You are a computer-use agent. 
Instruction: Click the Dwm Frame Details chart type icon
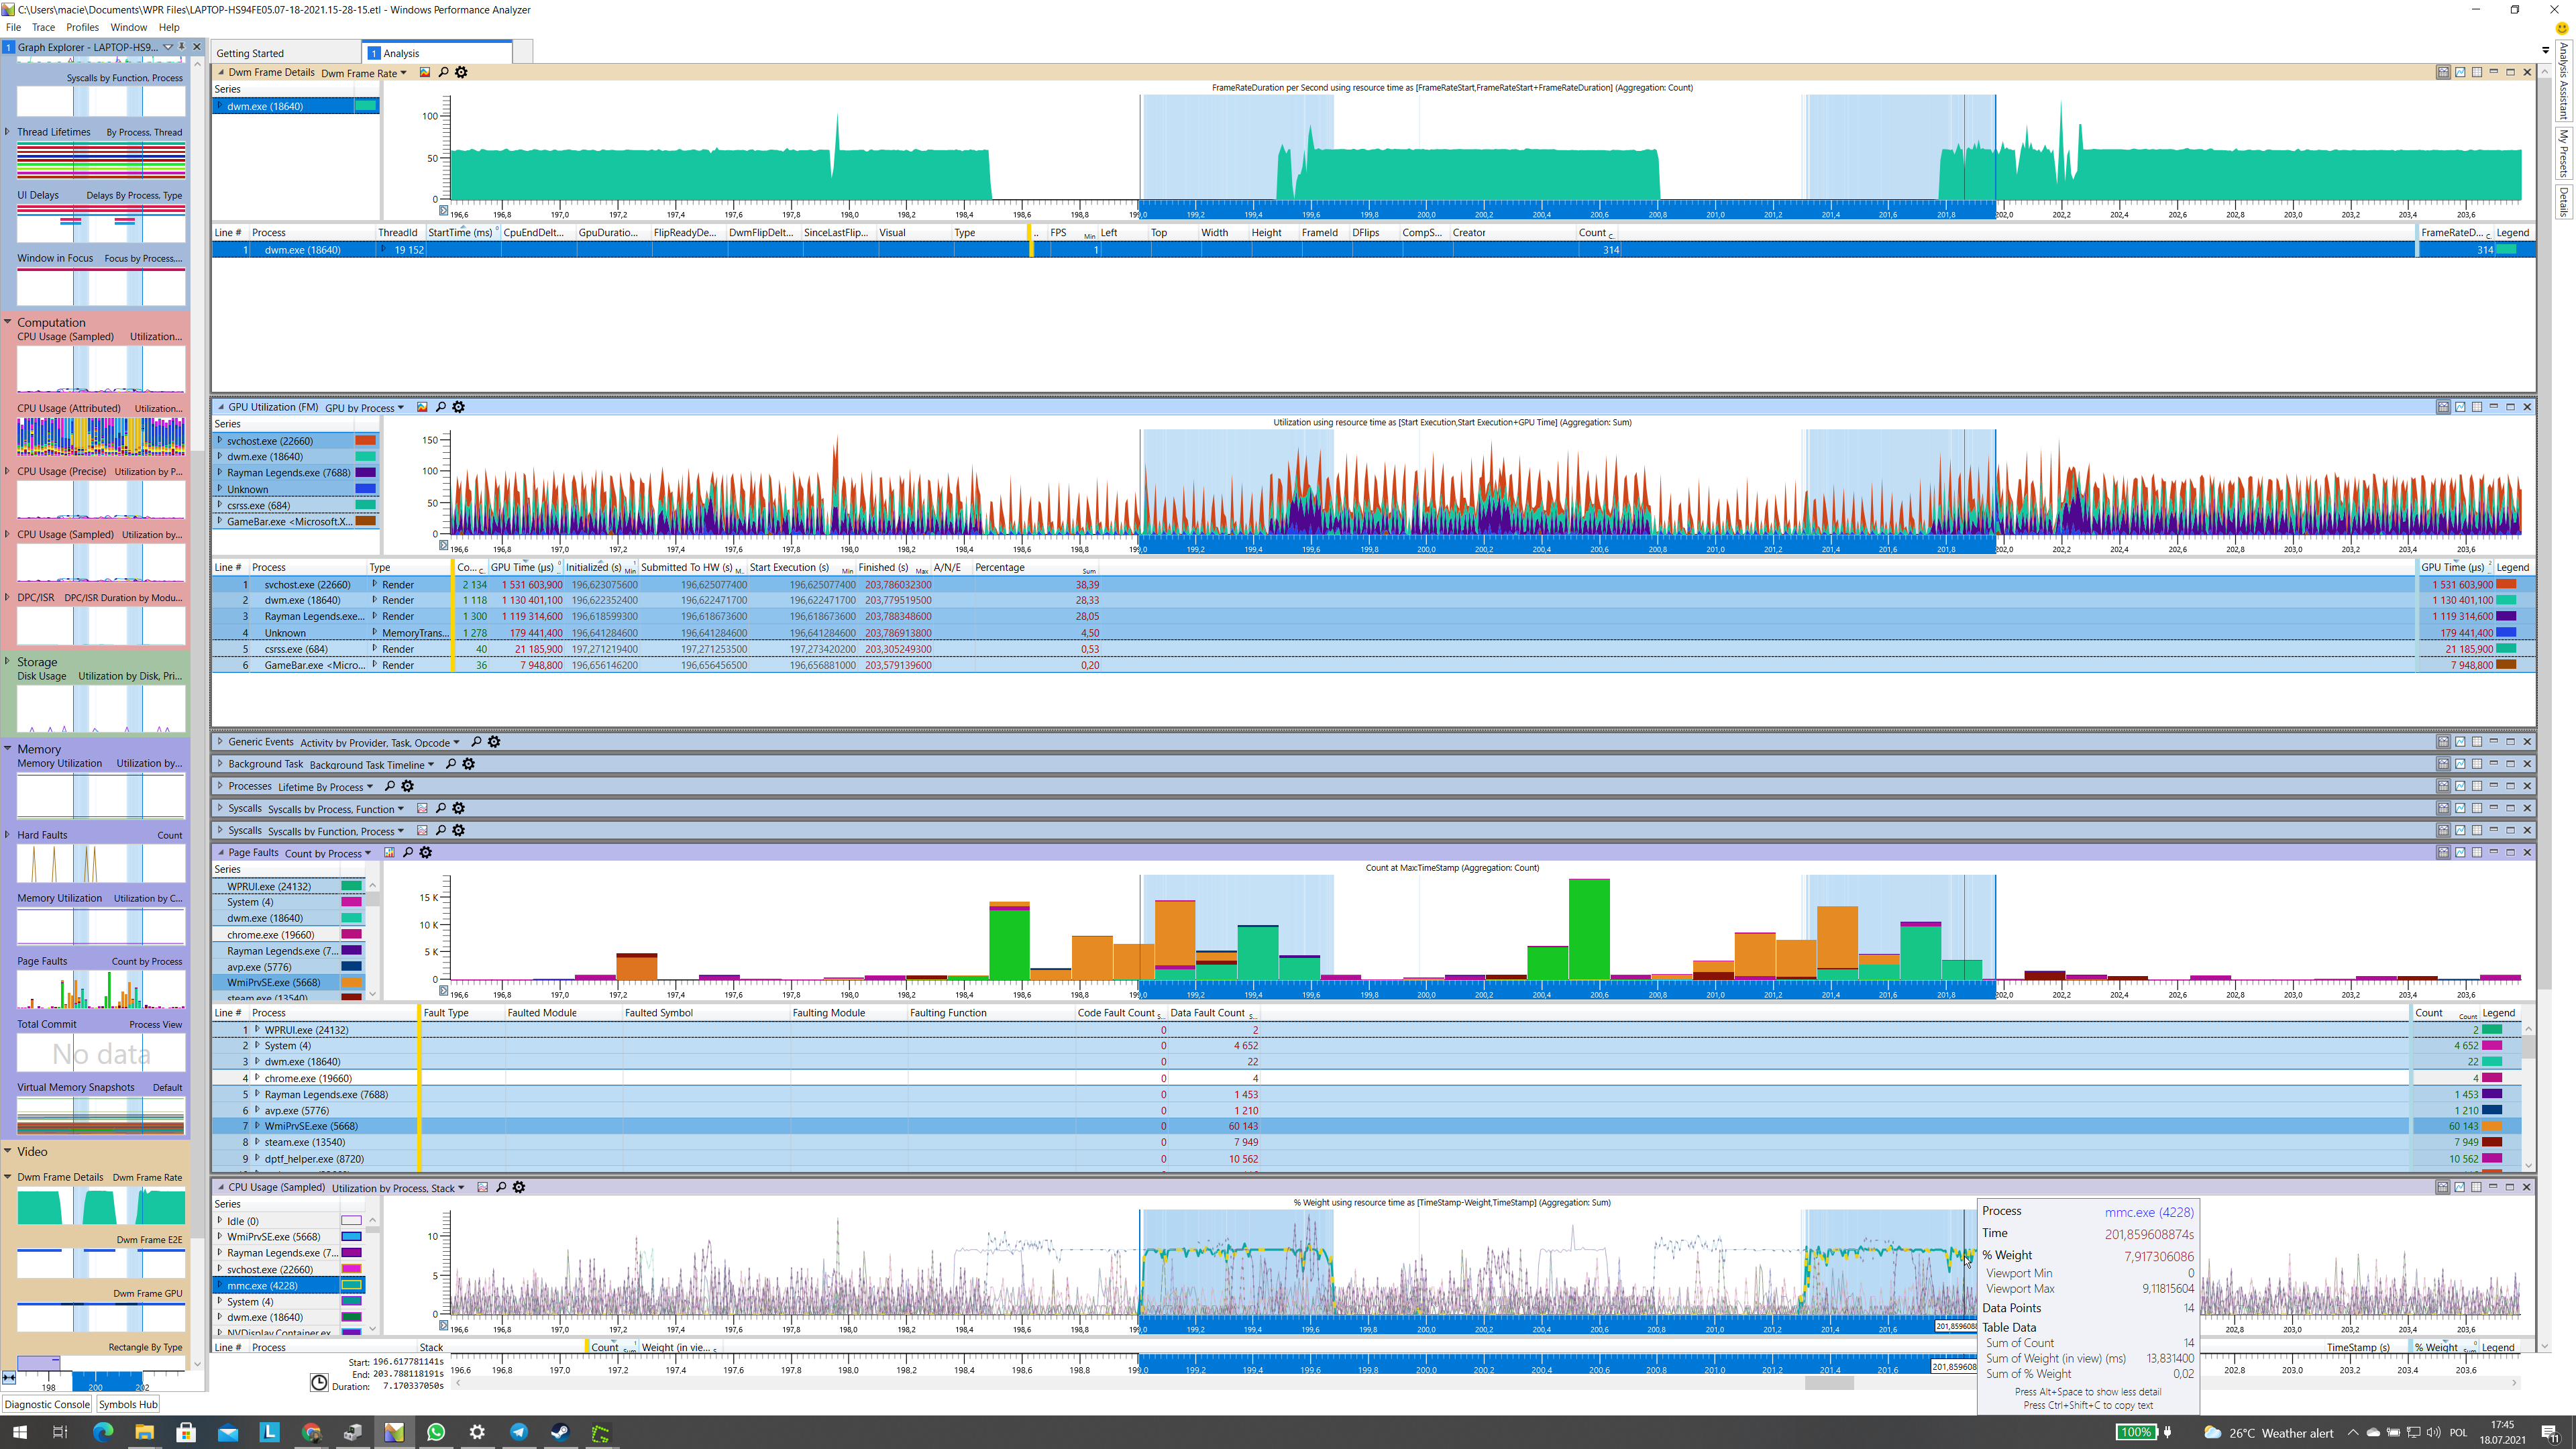tap(425, 72)
